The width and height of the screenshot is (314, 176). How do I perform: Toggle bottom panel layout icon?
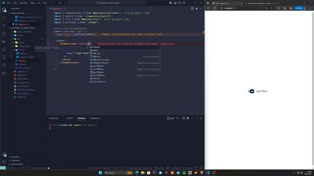coord(175,3)
